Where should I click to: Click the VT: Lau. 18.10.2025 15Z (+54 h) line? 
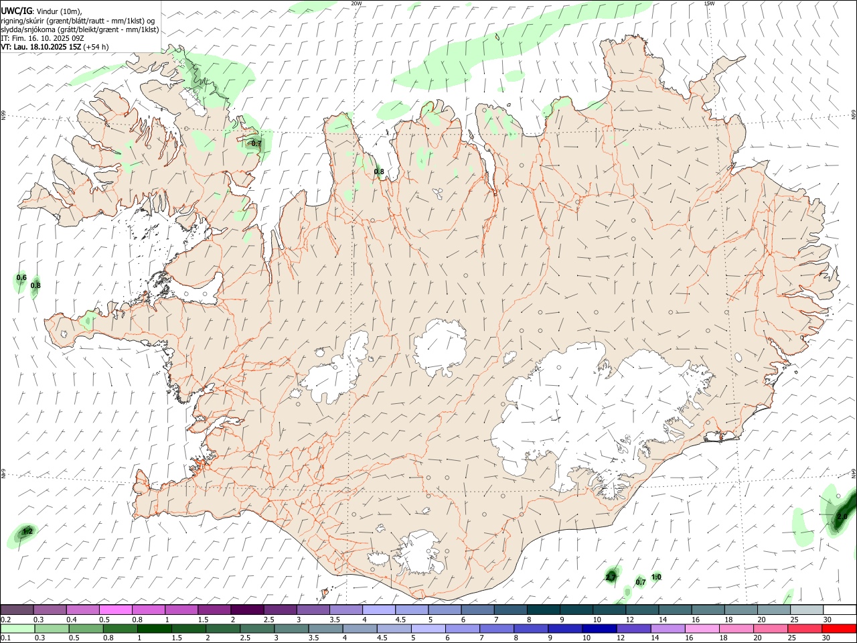click(54, 47)
